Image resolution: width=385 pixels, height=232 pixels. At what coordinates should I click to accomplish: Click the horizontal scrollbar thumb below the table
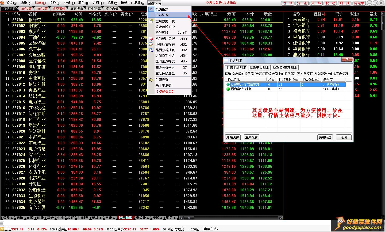[189, 218]
